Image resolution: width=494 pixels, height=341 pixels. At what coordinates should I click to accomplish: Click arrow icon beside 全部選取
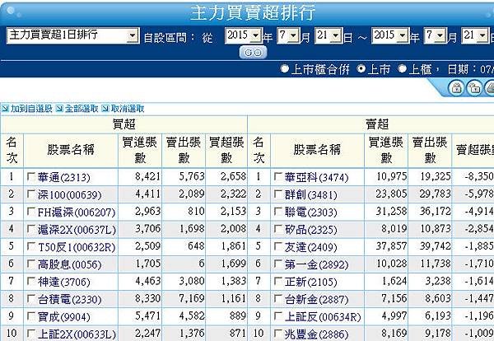[59, 109]
